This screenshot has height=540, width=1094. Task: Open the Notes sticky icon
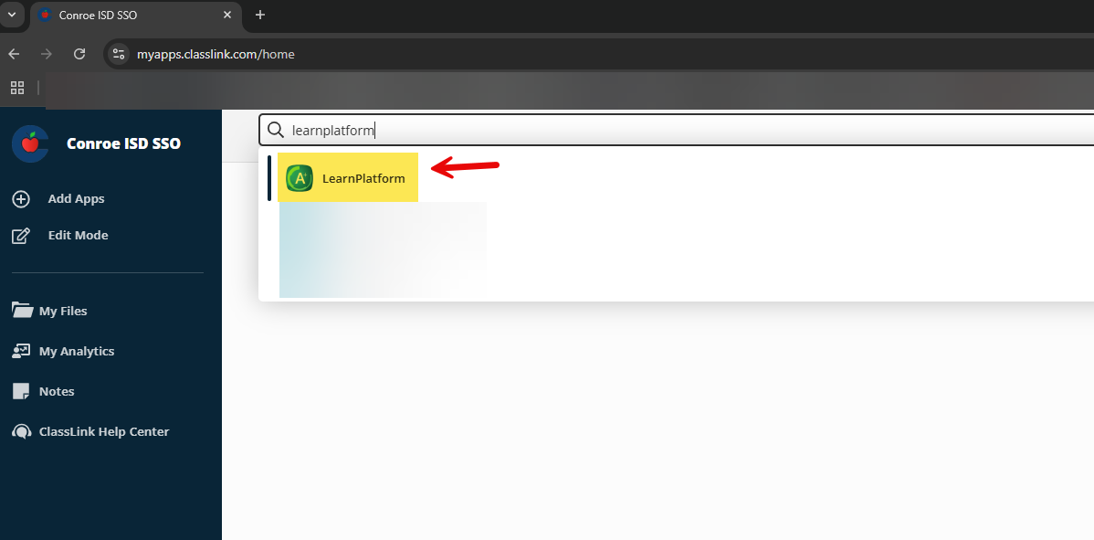tap(22, 391)
